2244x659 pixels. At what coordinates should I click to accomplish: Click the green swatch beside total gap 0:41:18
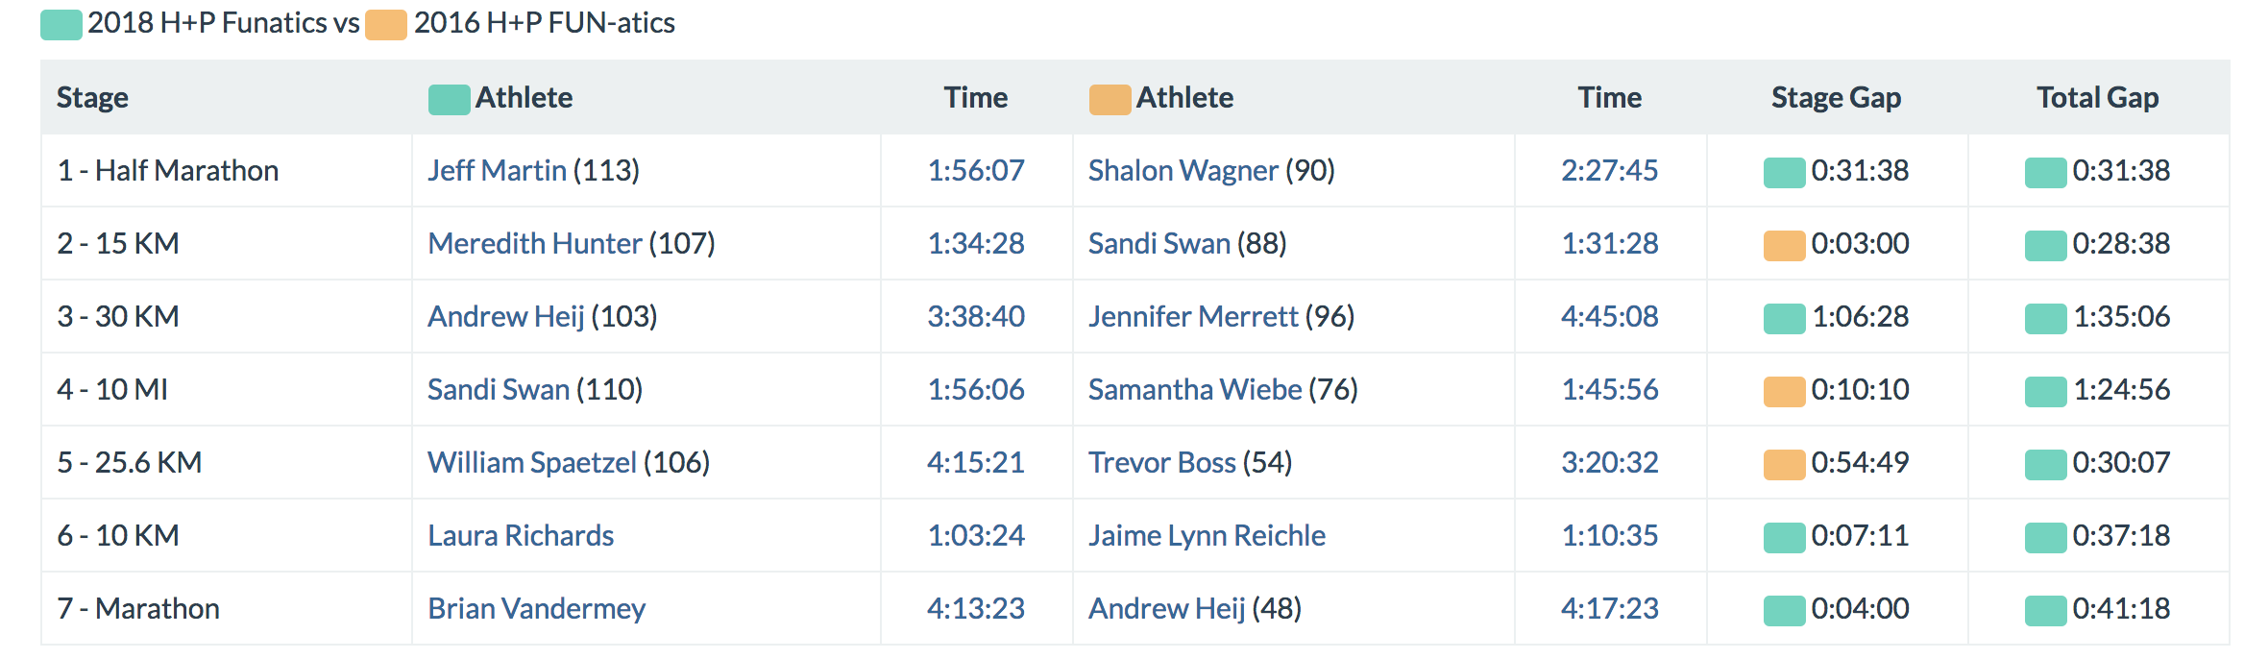pos(2045,610)
